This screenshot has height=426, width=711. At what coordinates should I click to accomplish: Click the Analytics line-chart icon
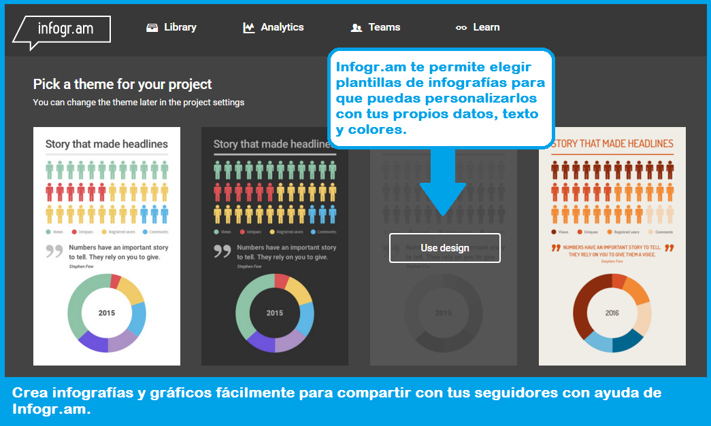[x=249, y=28]
